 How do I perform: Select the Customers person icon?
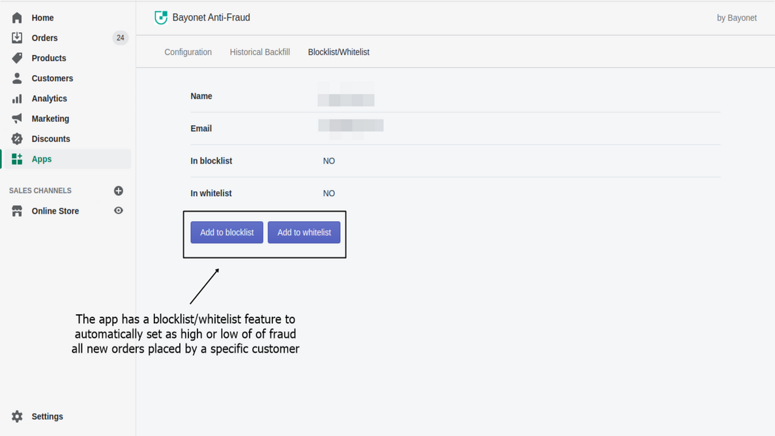[16, 78]
